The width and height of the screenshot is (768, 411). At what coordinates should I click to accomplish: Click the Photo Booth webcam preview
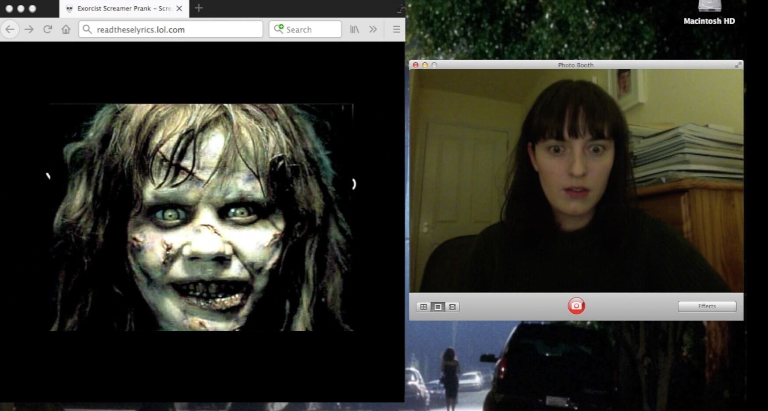[576, 181]
